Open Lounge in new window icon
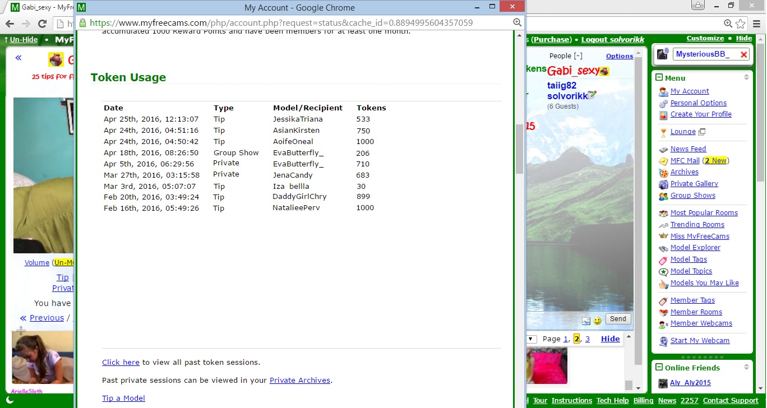Viewport: 767px width, 408px height. click(x=701, y=132)
